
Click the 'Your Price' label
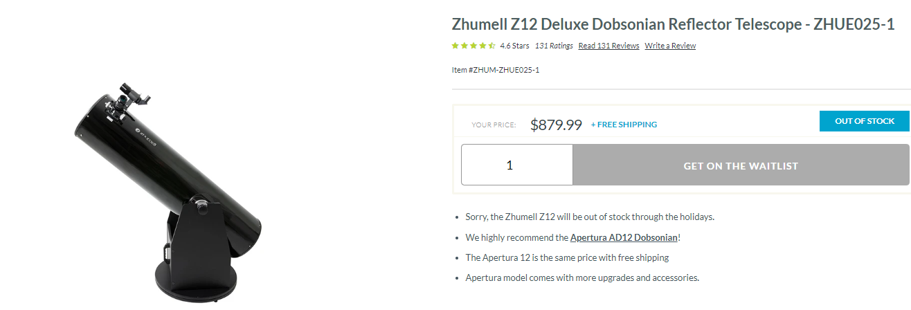pyautogui.click(x=494, y=125)
